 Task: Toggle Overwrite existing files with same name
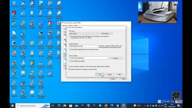click(70, 49)
